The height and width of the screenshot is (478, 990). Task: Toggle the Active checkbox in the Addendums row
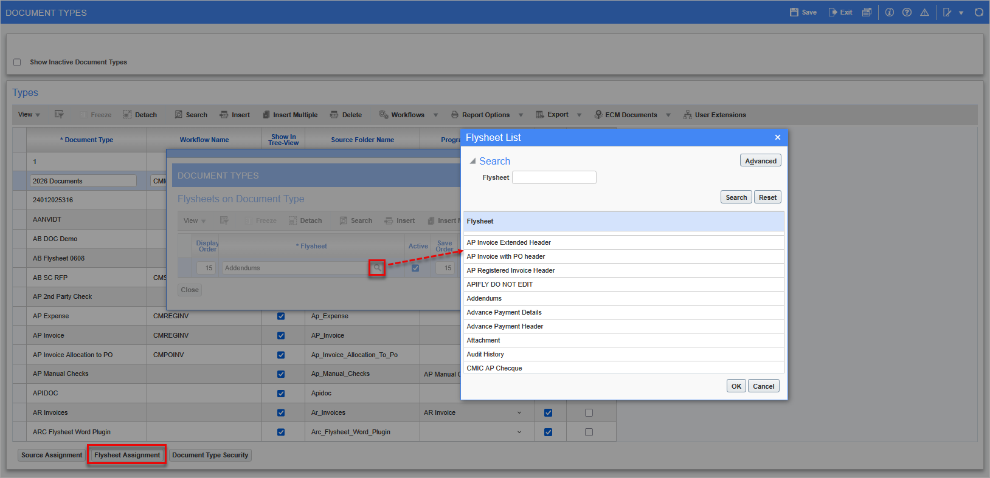[x=415, y=268]
